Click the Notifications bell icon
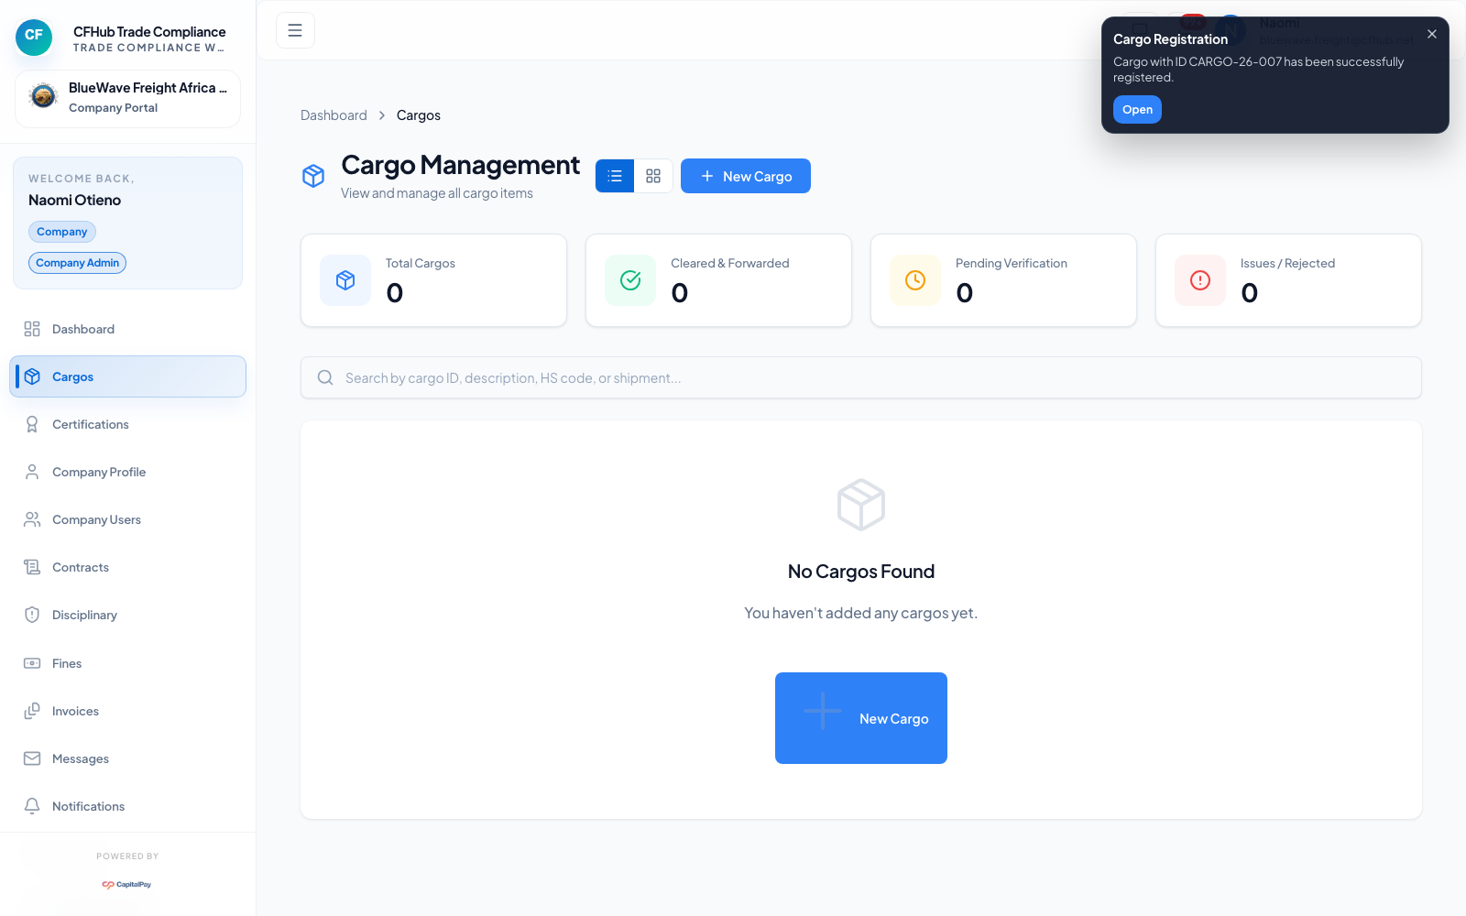Viewport: 1466px width, 916px height. tap(32, 806)
